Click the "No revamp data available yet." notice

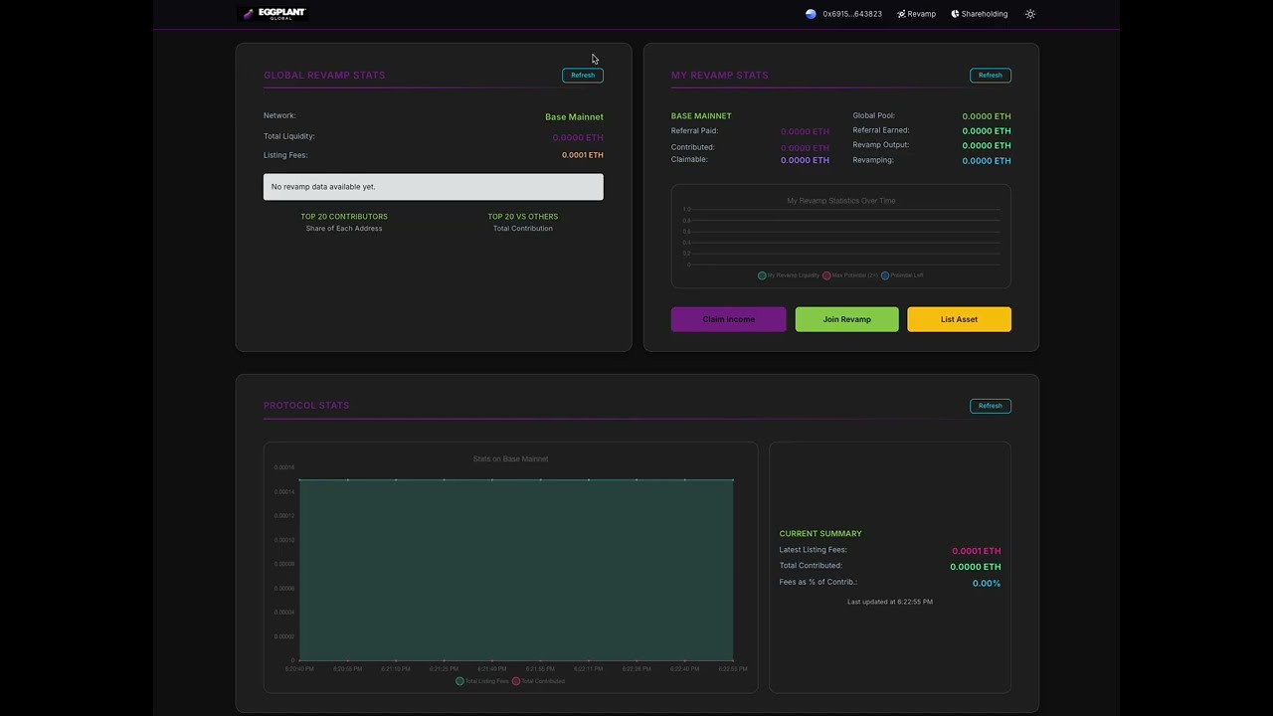[x=434, y=187]
